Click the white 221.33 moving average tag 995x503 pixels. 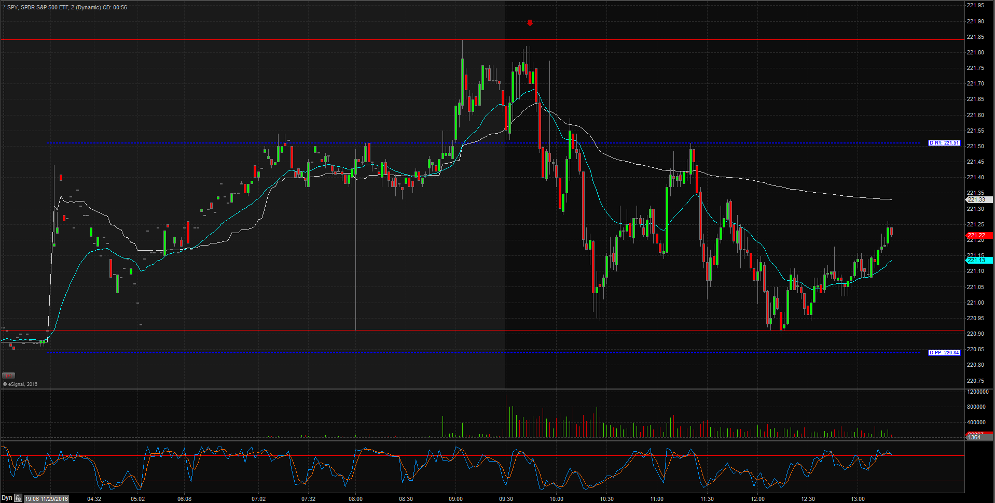pyautogui.click(x=979, y=199)
